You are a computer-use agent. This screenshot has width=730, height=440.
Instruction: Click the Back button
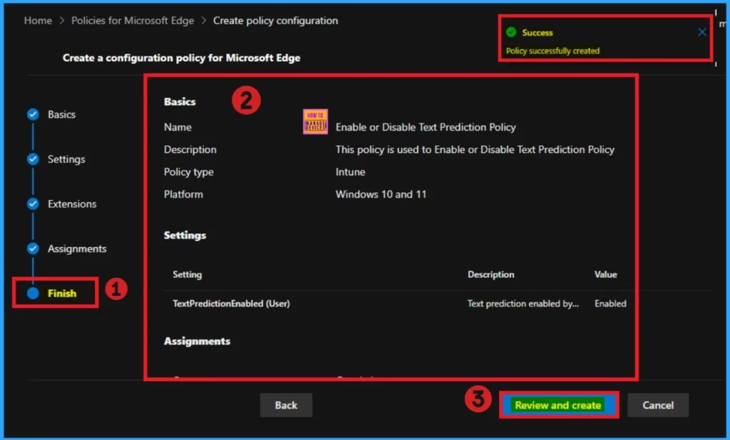click(286, 405)
